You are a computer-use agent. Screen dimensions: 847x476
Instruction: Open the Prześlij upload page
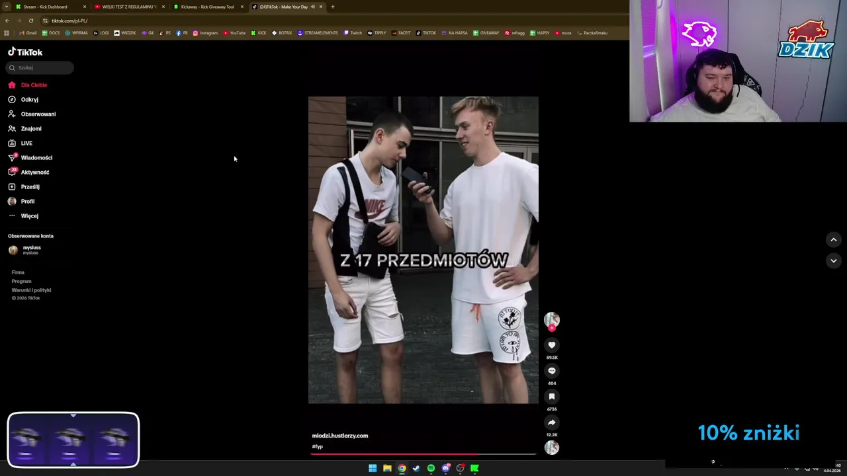point(24,186)
